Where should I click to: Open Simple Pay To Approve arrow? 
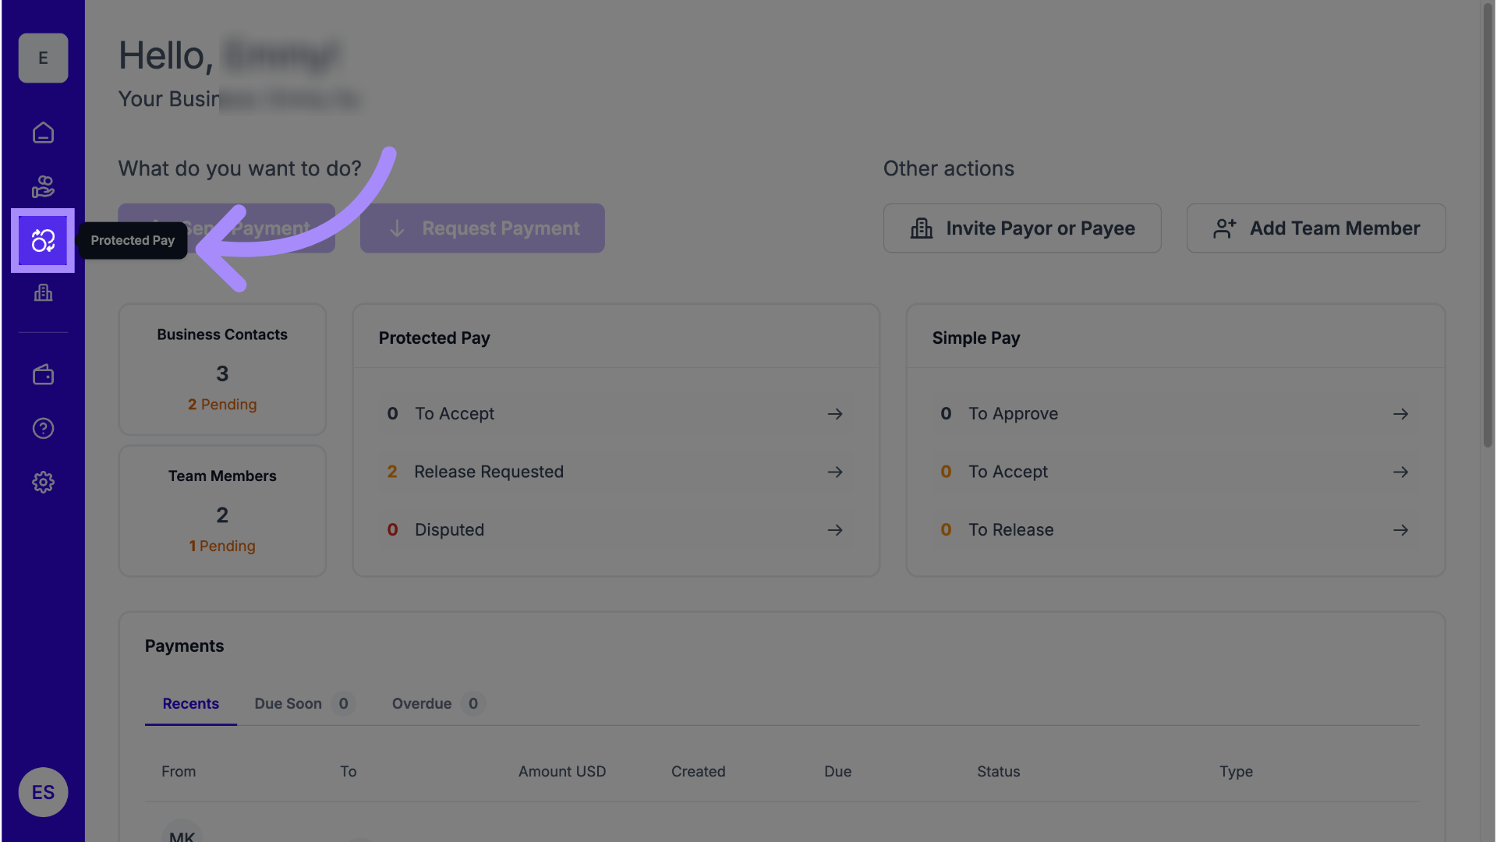[1400, 414]
